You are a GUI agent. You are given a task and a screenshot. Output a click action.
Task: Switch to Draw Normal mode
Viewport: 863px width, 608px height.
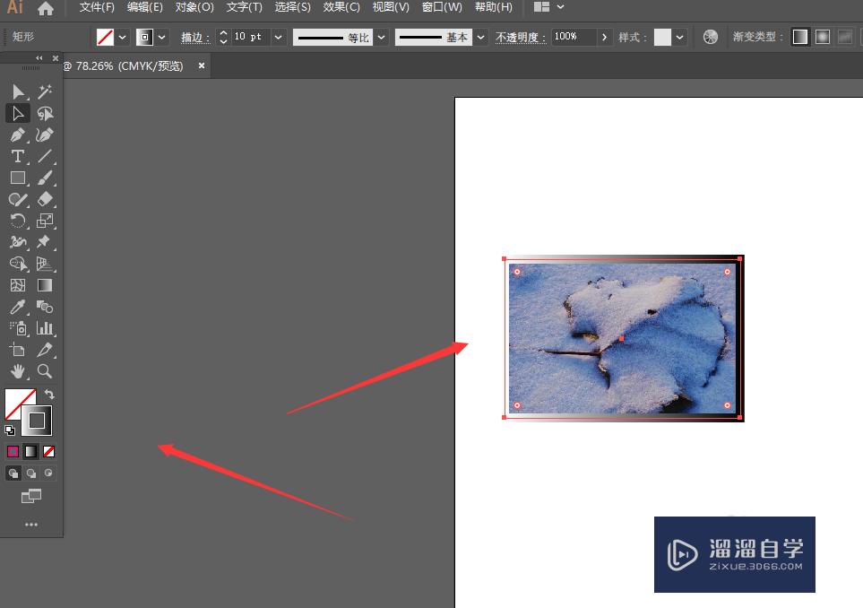point(13,473)
